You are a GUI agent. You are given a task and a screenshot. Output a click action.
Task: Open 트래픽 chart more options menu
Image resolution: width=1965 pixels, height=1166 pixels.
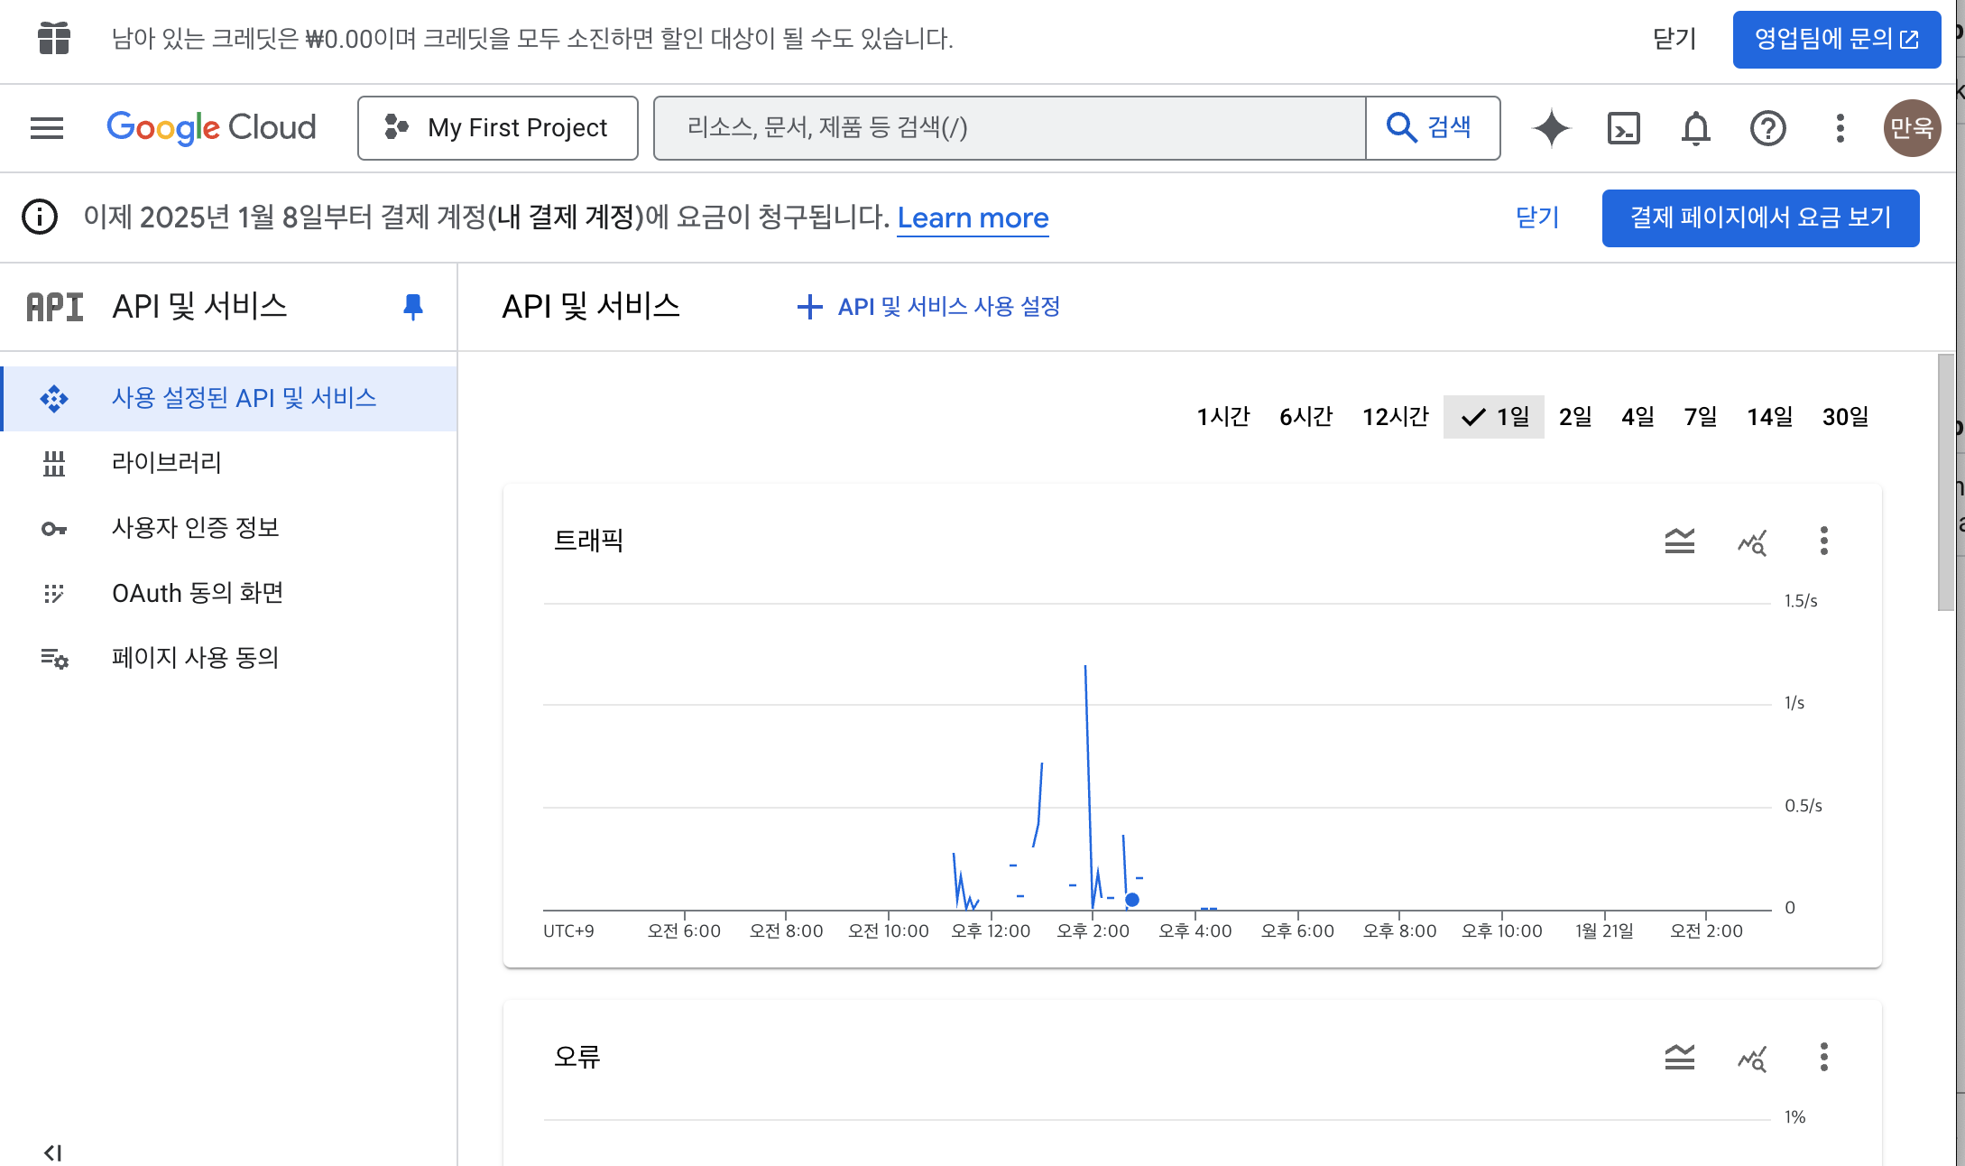click(x=1823, y=541)
